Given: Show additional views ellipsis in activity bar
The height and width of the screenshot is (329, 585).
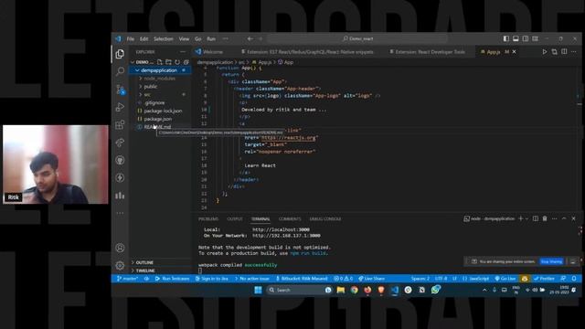Looking at the screenshot, I should 120,213.
